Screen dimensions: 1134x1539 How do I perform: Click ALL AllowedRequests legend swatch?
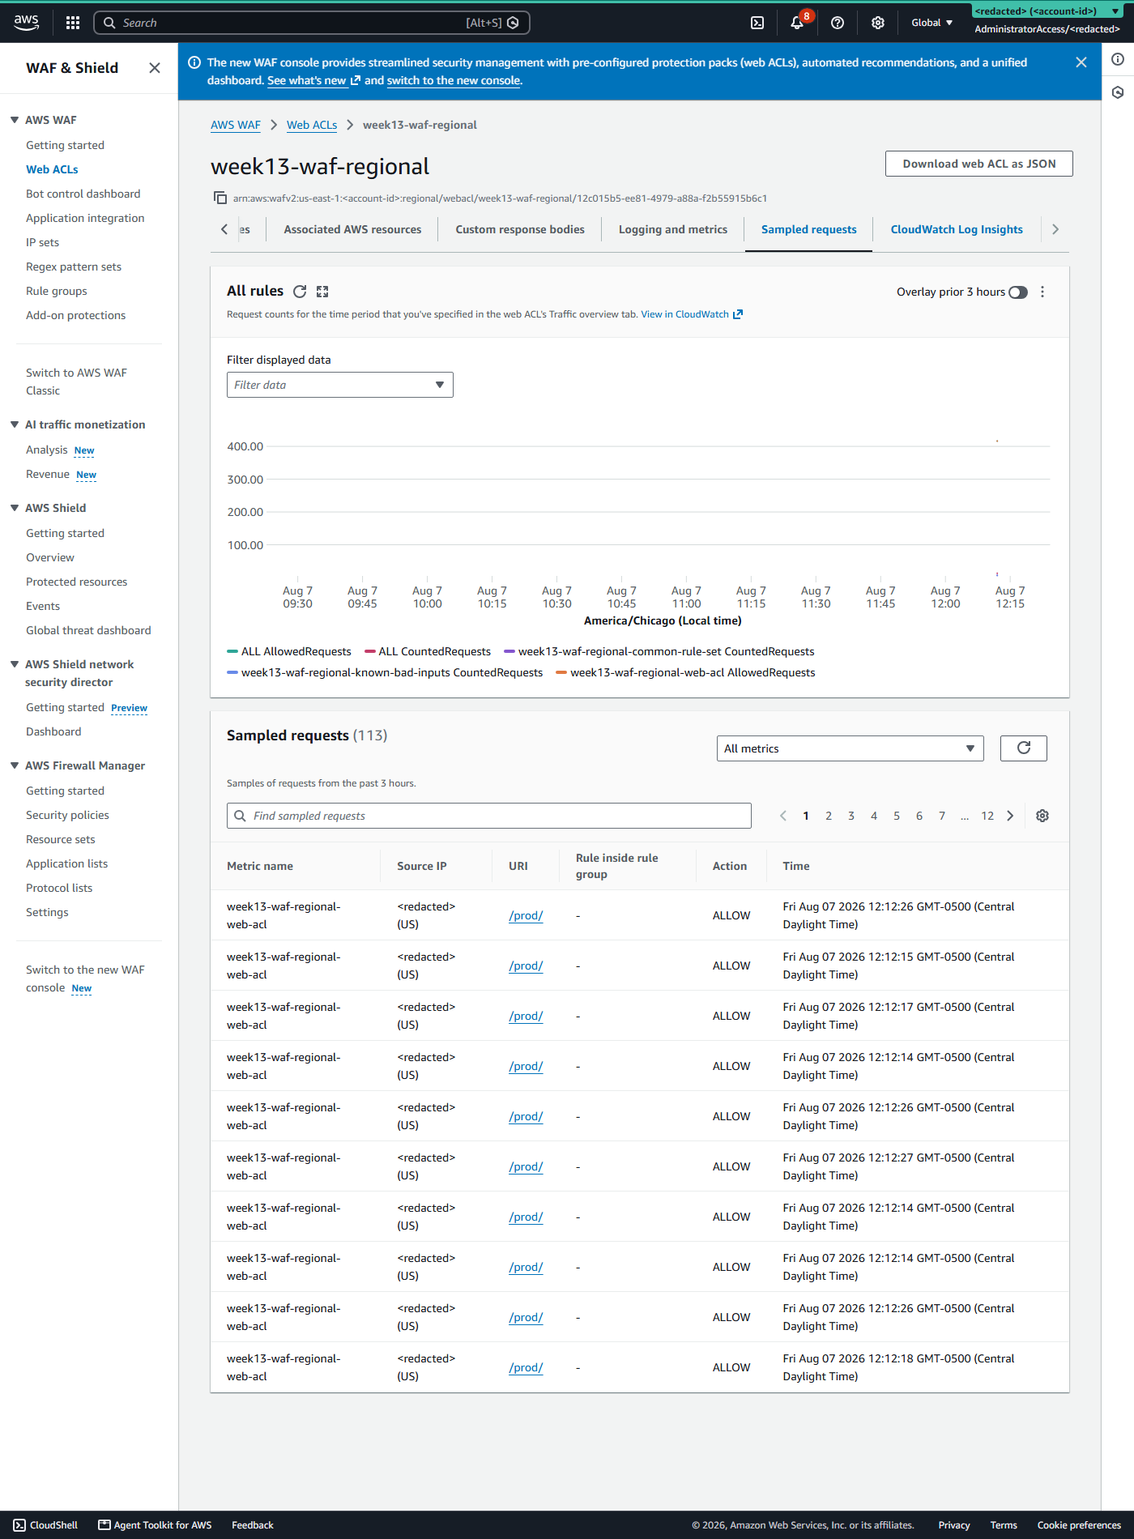(232, 651)
